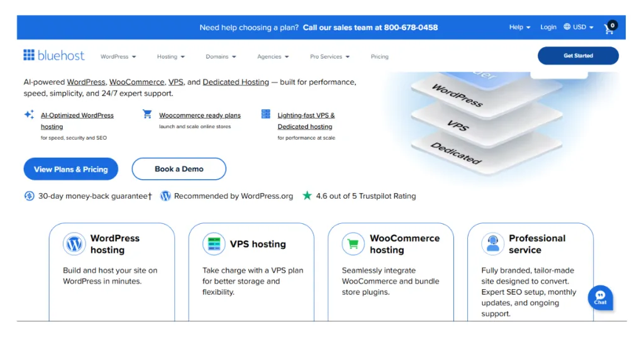Click the WordPress hosting card icon

tap(74, 244)
